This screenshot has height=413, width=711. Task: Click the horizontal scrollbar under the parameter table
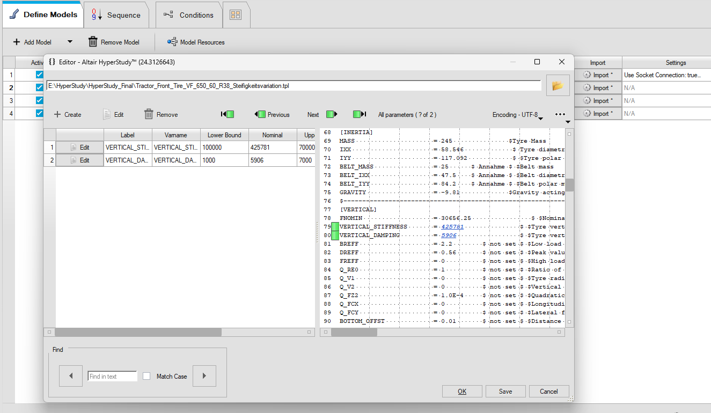coord(139,333)
